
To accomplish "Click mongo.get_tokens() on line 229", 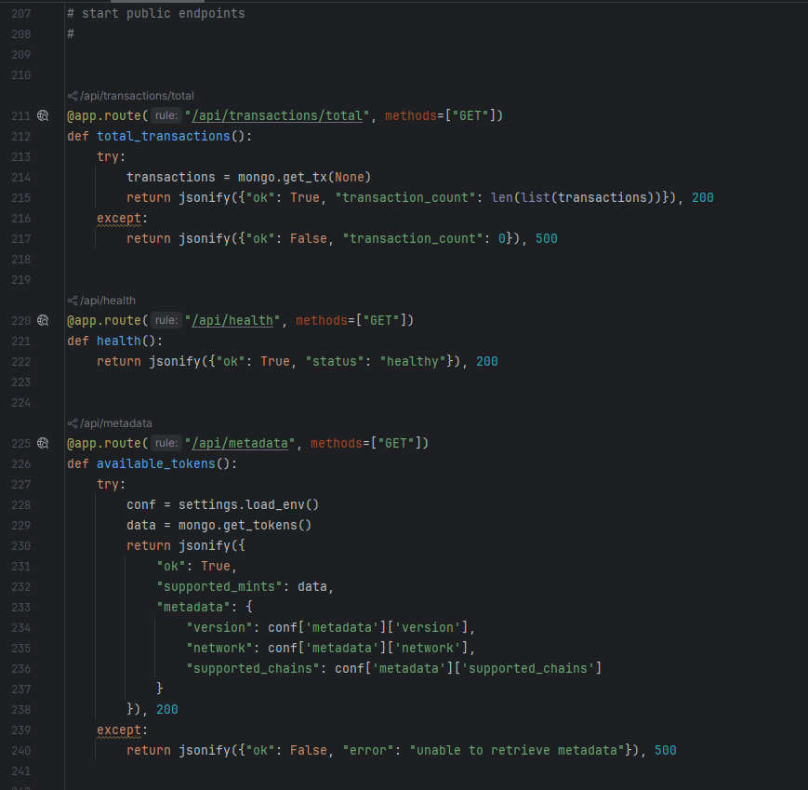I will 245,525.
